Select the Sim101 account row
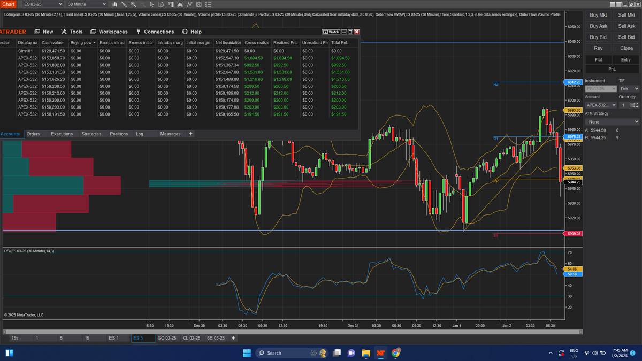 [179, 51]
